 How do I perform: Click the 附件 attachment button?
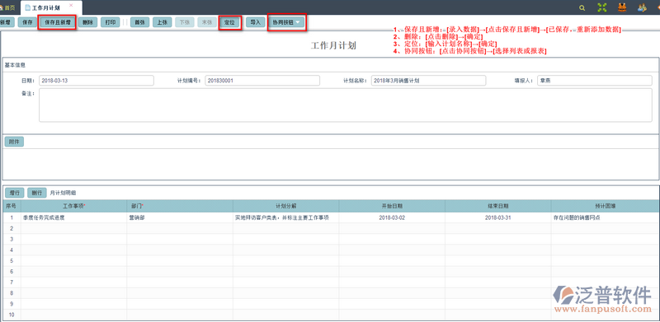(x=14, y=142)
